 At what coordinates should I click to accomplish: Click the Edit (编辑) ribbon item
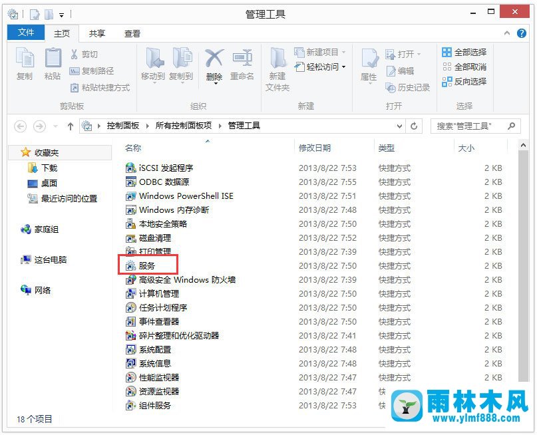[400, 71]
